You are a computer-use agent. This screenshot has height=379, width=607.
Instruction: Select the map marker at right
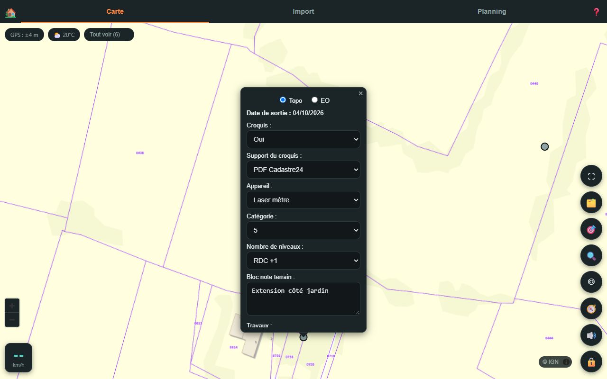[545, 147]
